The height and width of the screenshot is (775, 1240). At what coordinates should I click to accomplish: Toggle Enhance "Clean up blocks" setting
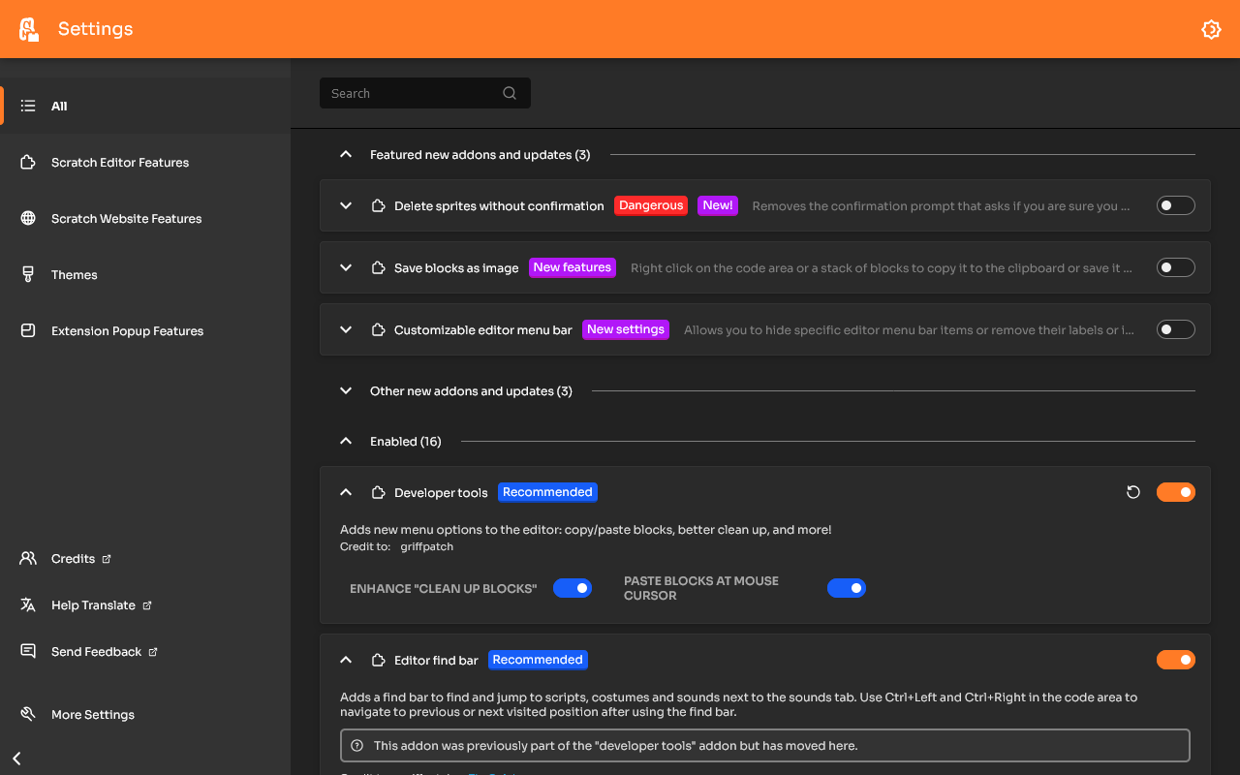573,588
